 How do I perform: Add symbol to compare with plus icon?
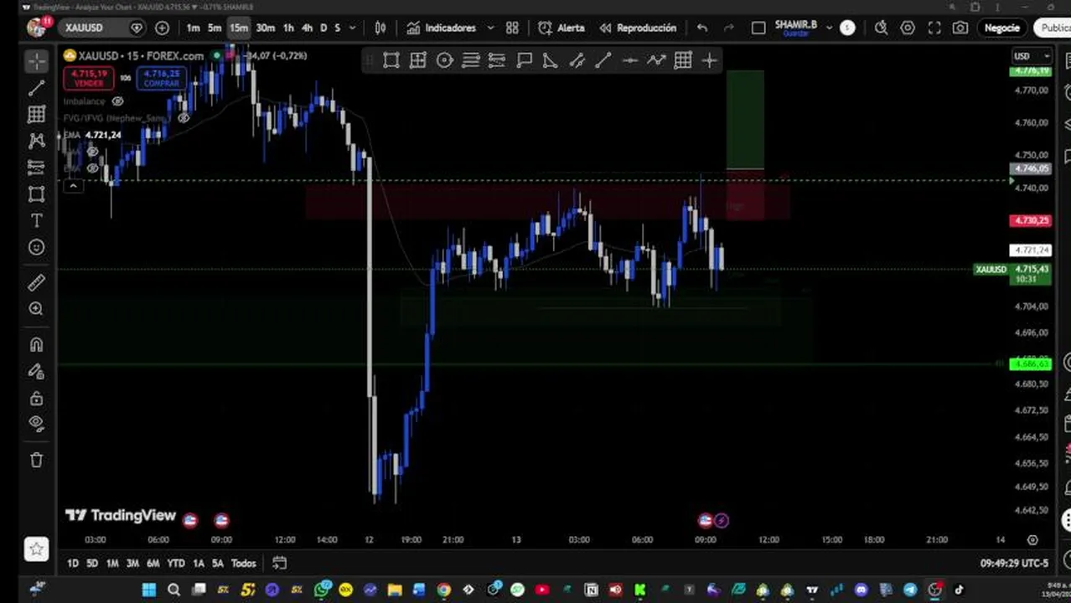(x=162, y=28)
